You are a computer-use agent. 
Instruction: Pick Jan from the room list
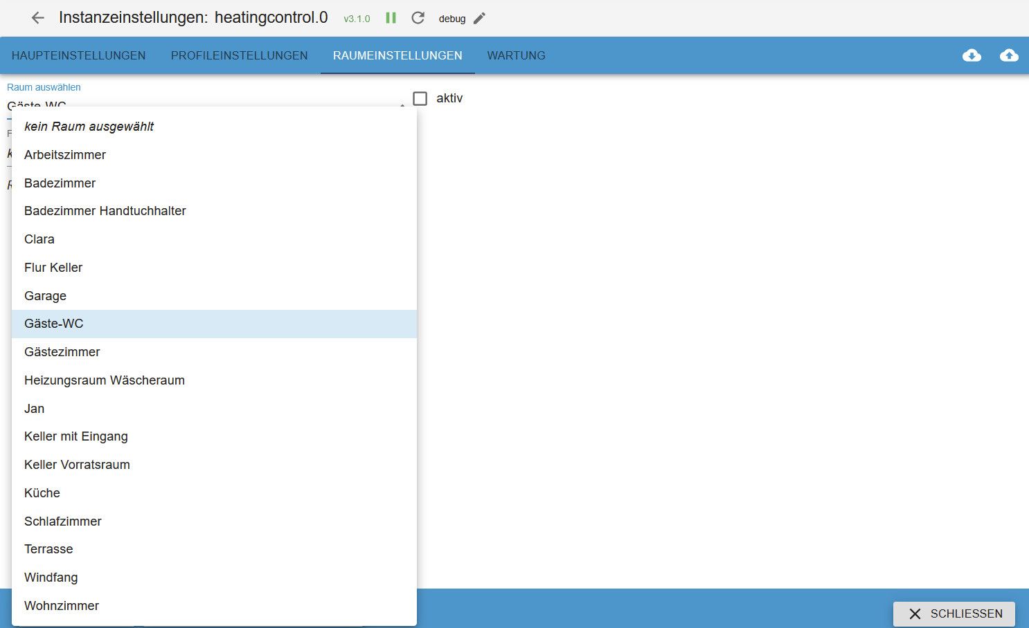tap(214, 409)
